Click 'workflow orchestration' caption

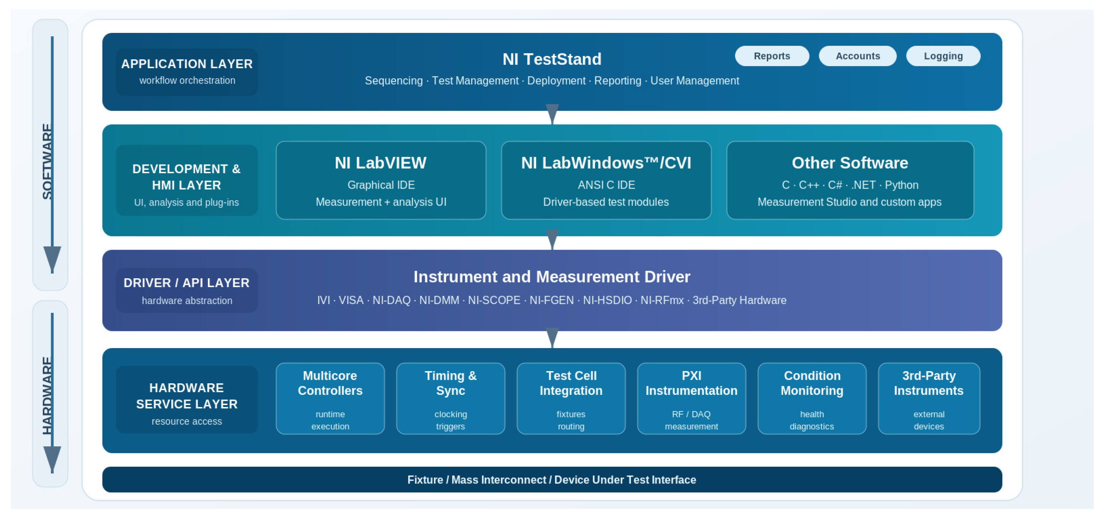[187, 81]
